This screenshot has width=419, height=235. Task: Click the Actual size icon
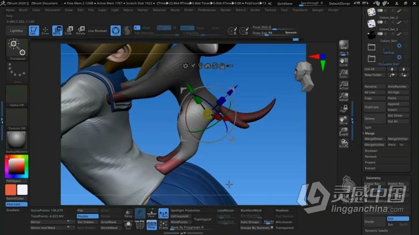click(x=343, y=85)
